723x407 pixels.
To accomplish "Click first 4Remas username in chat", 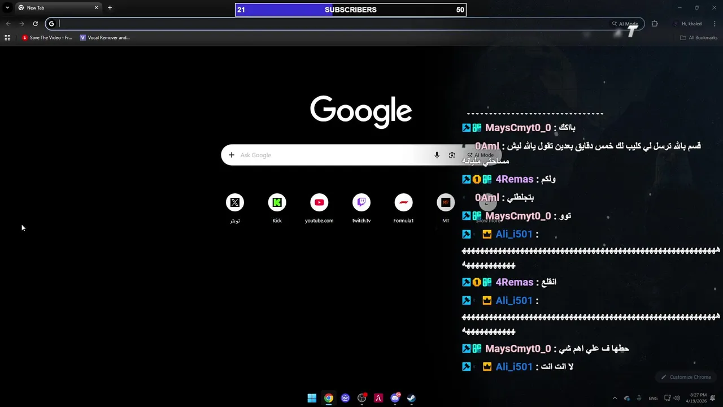I will pyautogui.click(x=515, y=179).
